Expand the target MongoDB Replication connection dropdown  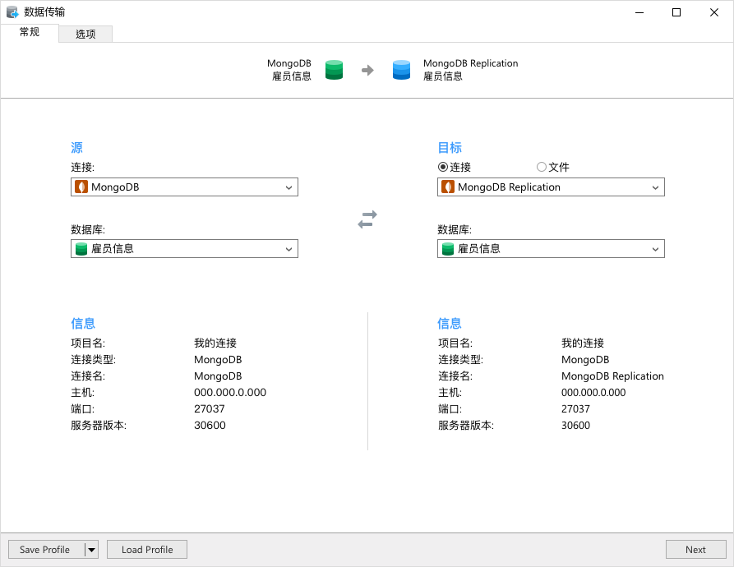pos(655,187)
